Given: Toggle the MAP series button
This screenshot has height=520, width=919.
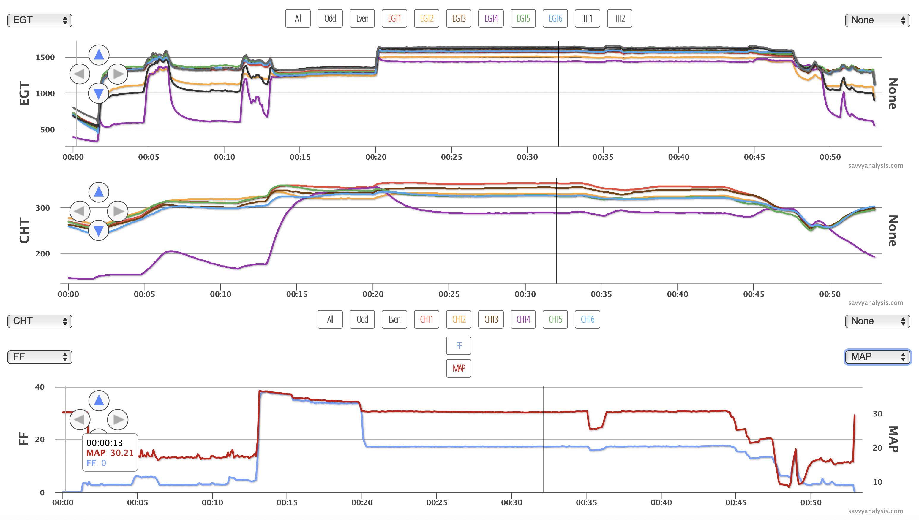Looking at the screenshot, I should pos(459,368).
